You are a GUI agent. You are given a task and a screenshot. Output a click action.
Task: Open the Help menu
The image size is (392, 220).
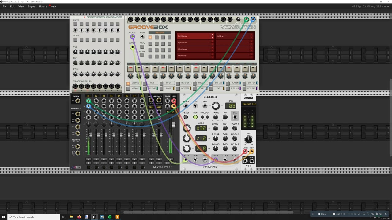coord(53,6)
